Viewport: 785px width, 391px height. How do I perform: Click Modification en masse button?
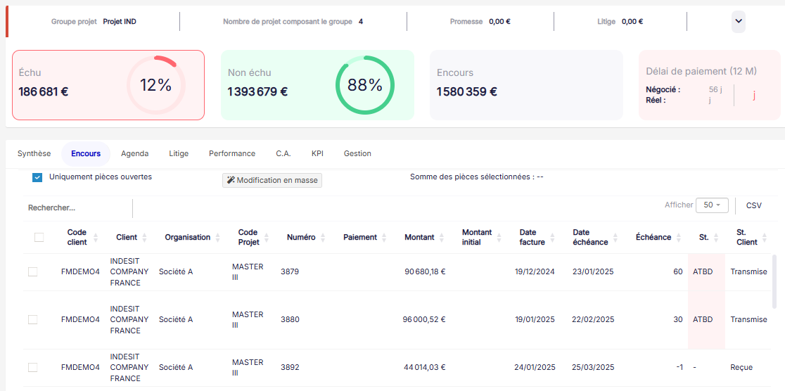tap(272, 181)
